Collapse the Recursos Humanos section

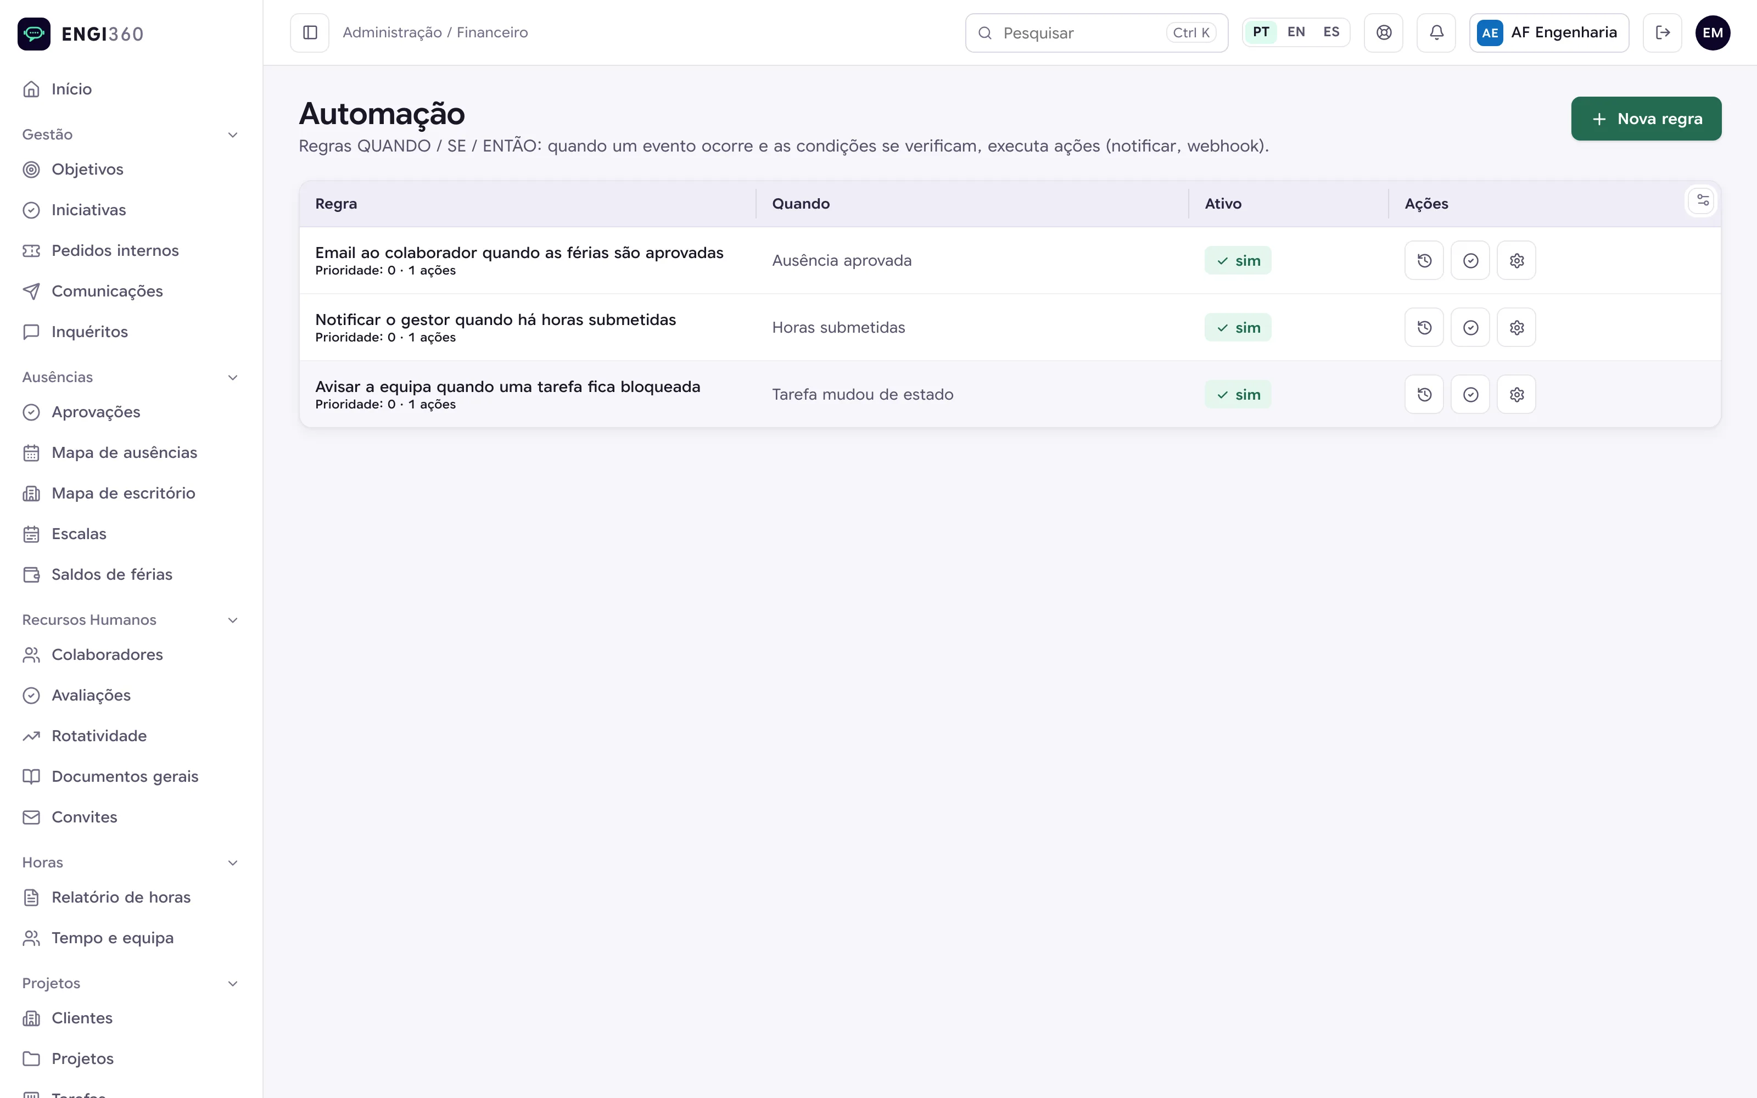(x=131, y=619)
